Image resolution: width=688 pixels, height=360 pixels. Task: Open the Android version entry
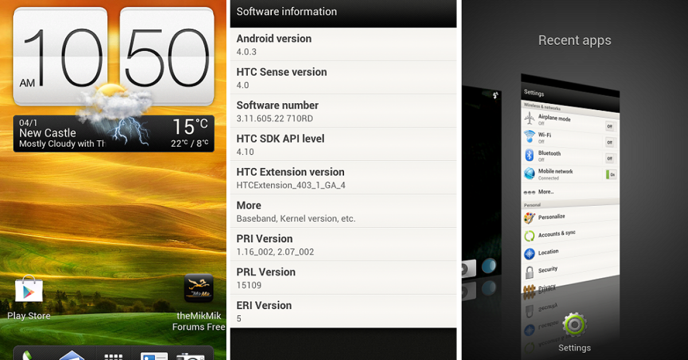tap(343, 44)
